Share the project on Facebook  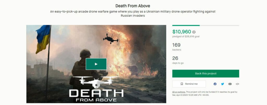(x=215, y=84)
